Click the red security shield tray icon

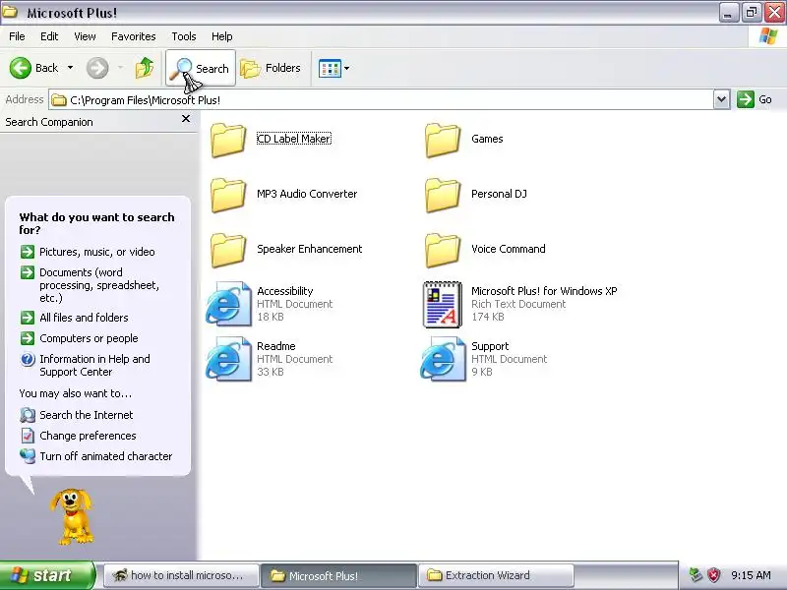(x=714, y=575)
